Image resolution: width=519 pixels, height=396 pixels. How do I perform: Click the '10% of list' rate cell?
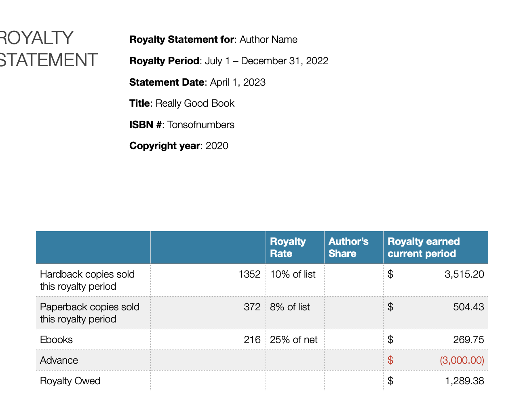click(295, 280)
